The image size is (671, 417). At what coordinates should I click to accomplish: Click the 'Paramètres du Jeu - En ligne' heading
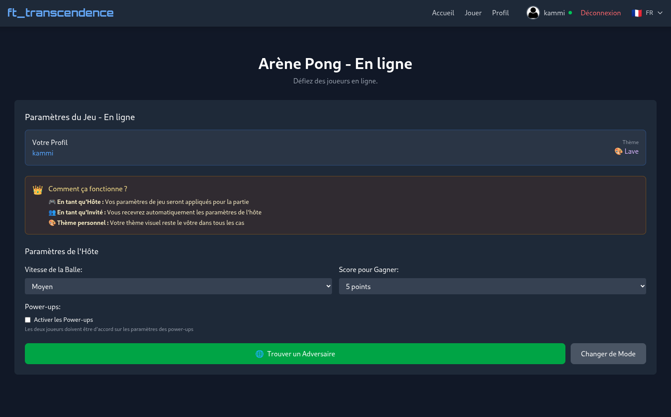[80, 117]
